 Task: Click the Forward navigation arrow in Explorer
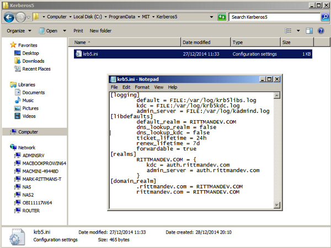pos(20,17)
